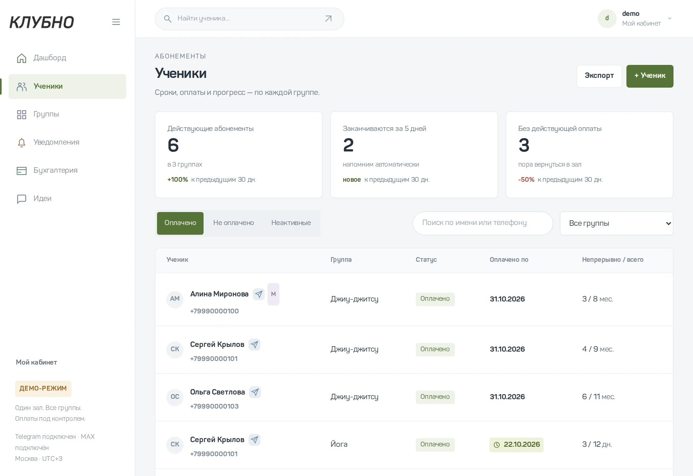Click arrow icon in top search field
693x476 pixels.
328,19
